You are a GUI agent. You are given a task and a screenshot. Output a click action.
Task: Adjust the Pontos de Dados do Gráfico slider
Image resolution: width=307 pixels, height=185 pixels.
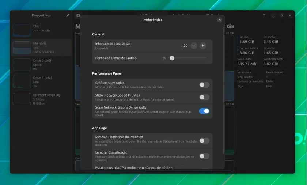172,58
